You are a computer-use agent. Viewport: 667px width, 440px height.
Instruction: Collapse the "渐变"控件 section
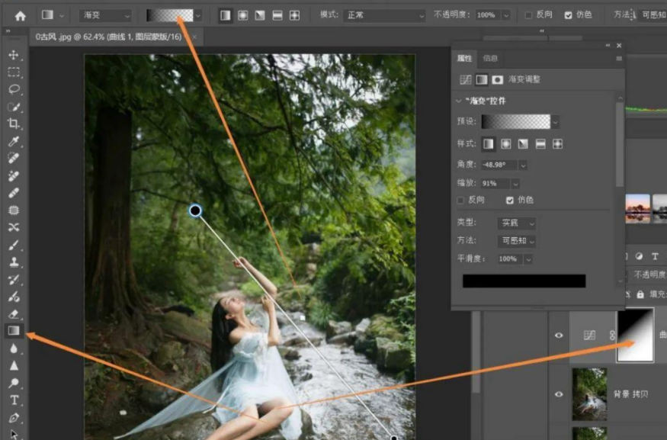(459, 101)
